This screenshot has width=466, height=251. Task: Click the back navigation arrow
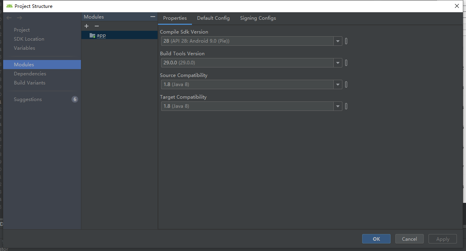(9, 18)
